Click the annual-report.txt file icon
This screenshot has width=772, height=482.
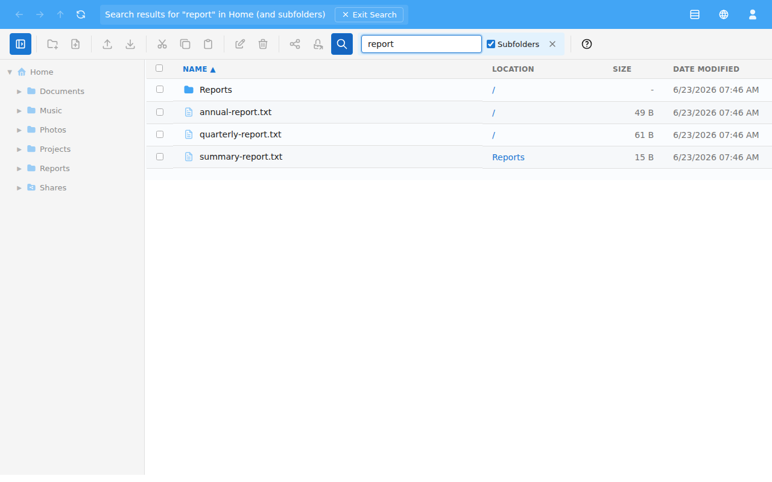coord(189,112)
